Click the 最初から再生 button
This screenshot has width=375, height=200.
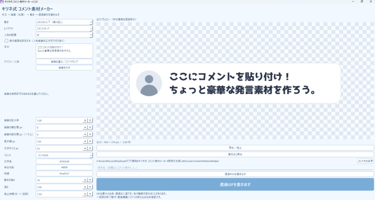tap(235, 154)
